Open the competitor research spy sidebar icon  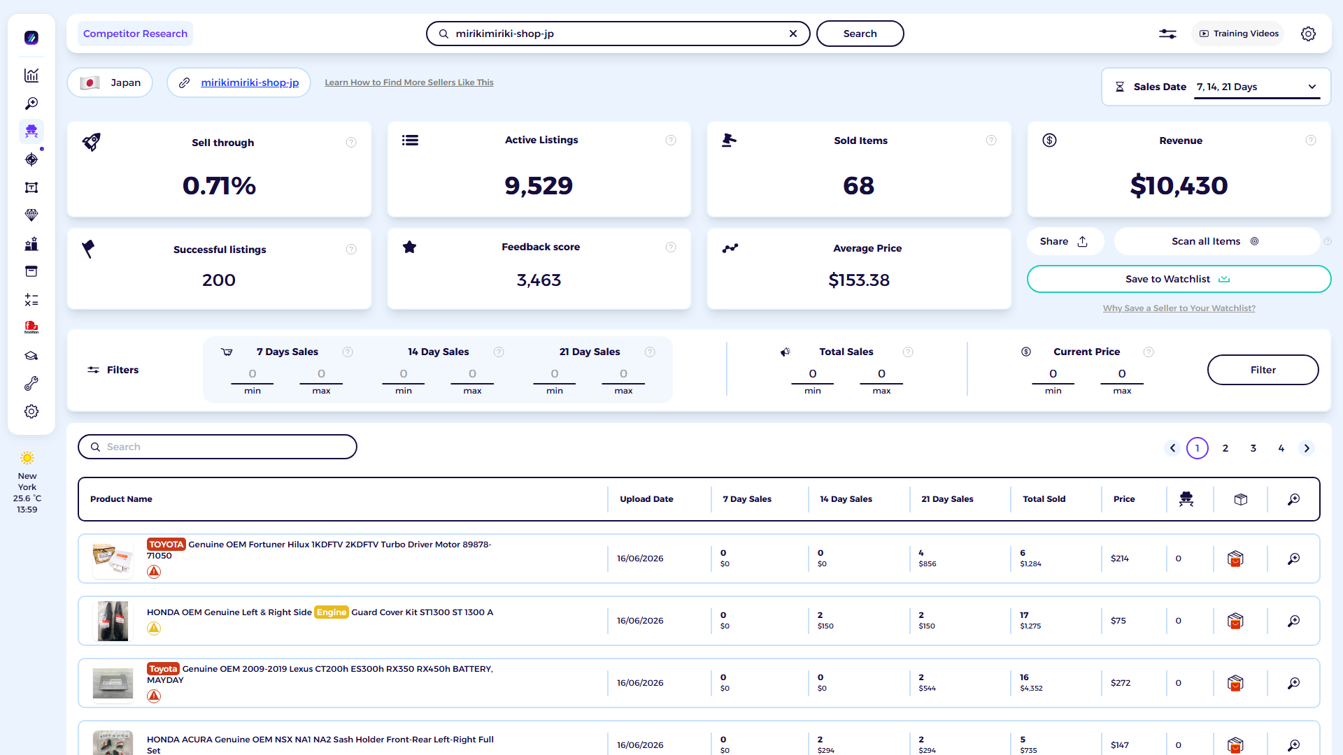coord(31,131)
